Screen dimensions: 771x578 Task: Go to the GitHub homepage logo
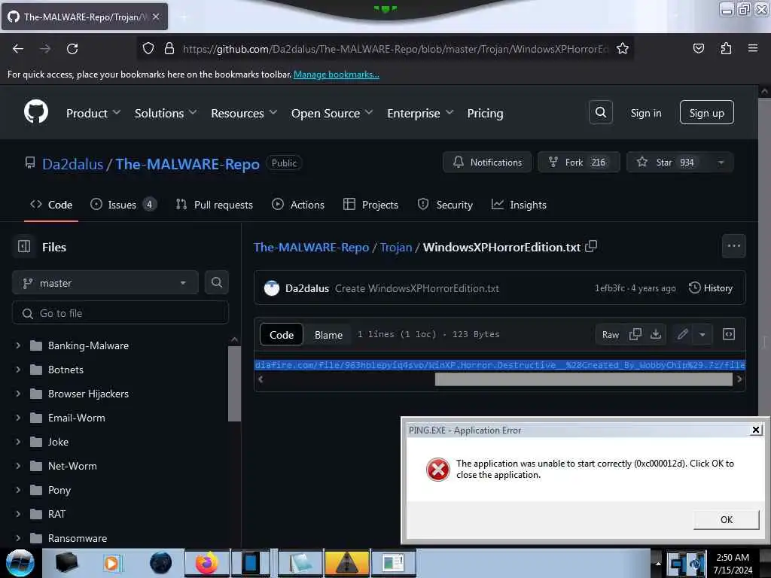36,112
